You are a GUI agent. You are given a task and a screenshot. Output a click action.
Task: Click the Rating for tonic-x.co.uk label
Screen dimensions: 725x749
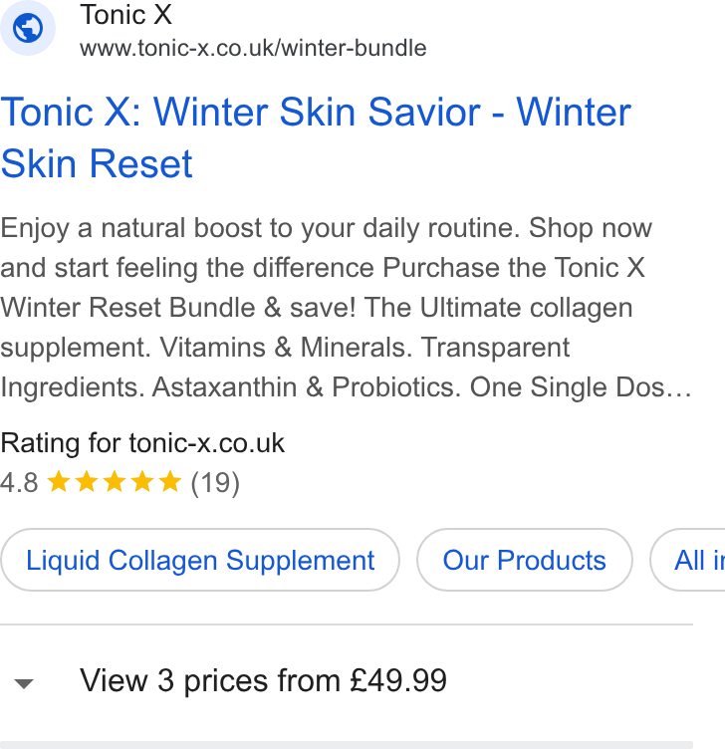pos(142,443)
